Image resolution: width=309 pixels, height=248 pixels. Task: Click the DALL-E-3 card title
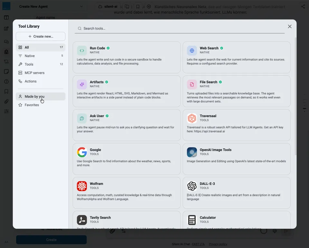point(207,184)
